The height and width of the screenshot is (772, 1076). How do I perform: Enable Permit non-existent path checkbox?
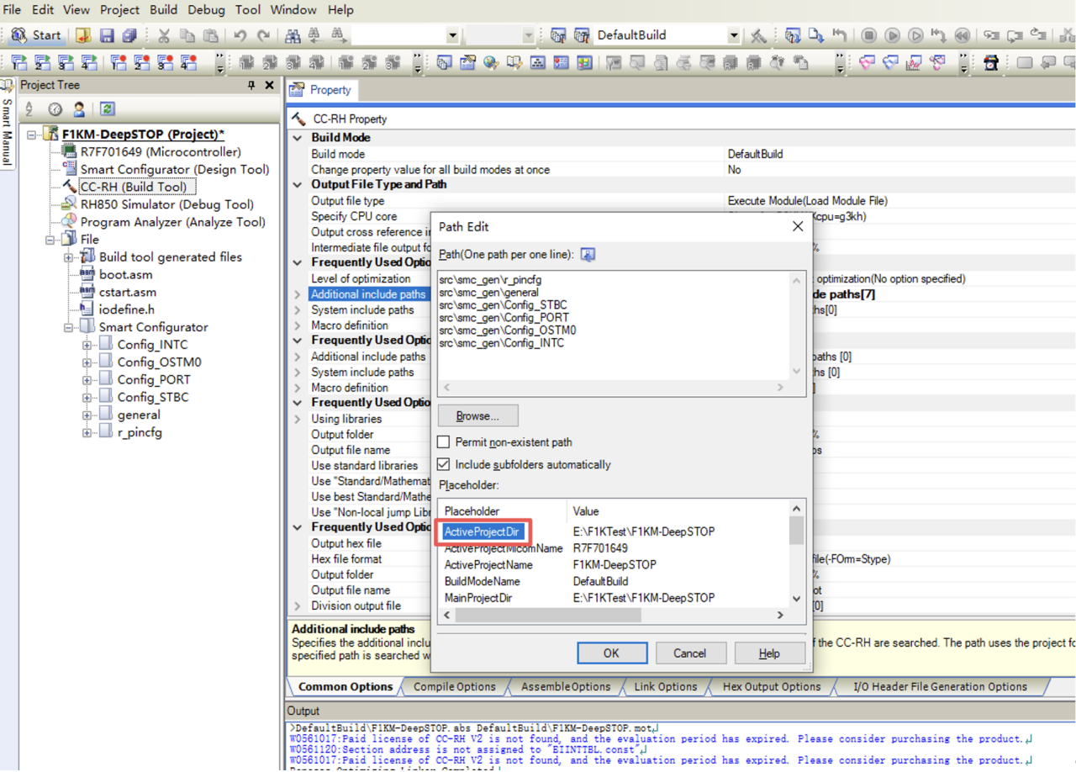point(444,442)
